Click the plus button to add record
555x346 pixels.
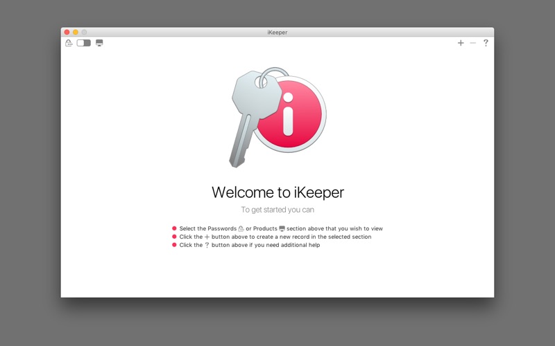pos(461,43)
